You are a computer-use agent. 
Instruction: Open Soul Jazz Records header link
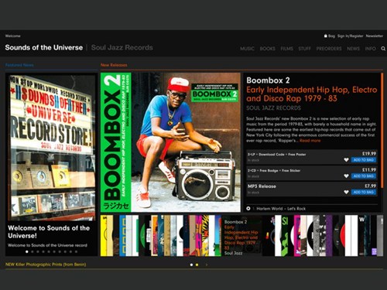tap(122, 48)
